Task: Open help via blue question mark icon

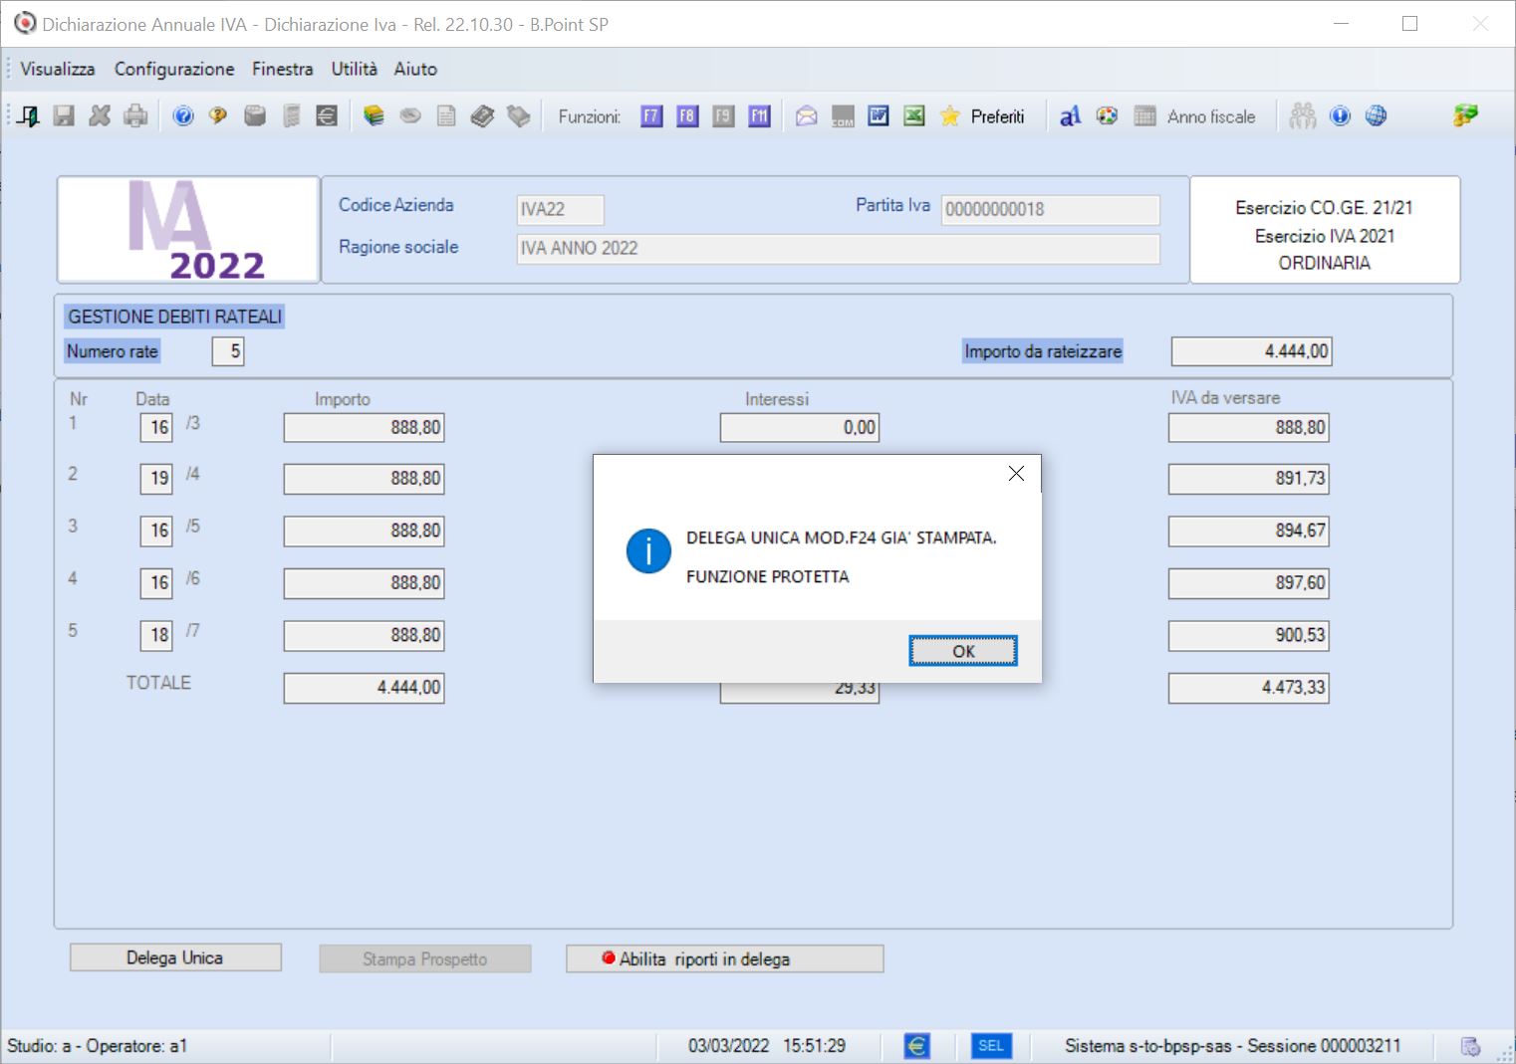Action: 183,116
